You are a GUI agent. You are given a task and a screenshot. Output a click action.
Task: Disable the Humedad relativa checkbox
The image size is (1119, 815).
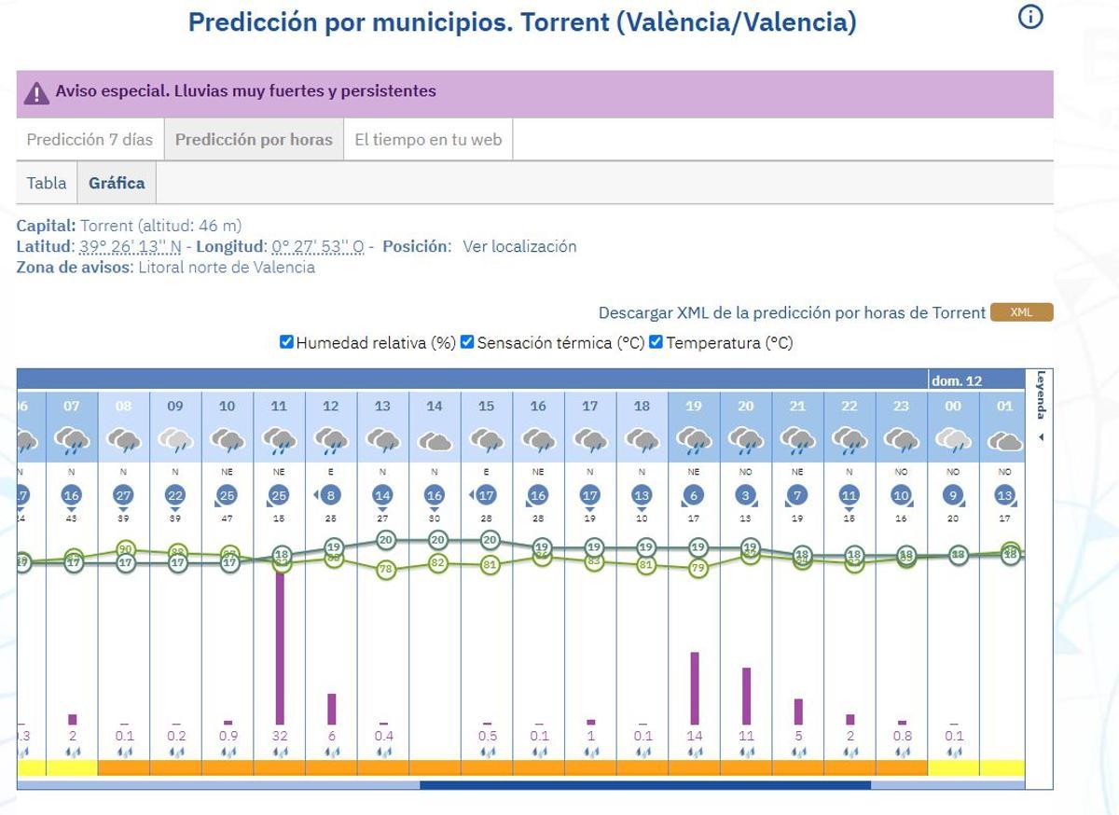pos(285,343)
